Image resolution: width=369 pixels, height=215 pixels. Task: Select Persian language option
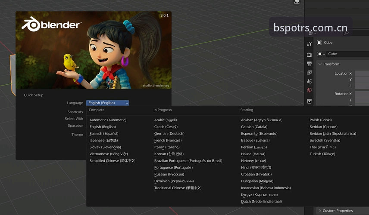click(253, 147)
